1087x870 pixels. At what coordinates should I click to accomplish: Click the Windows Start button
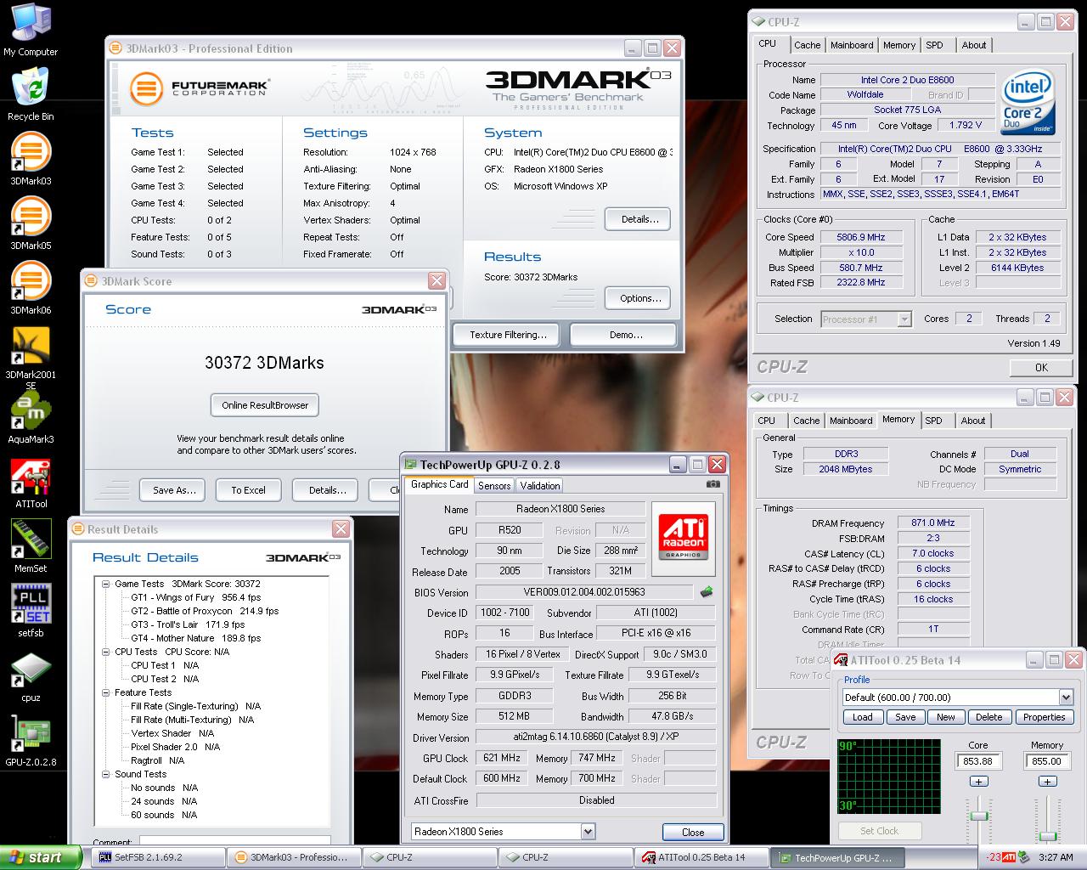[x=41, y=857]
